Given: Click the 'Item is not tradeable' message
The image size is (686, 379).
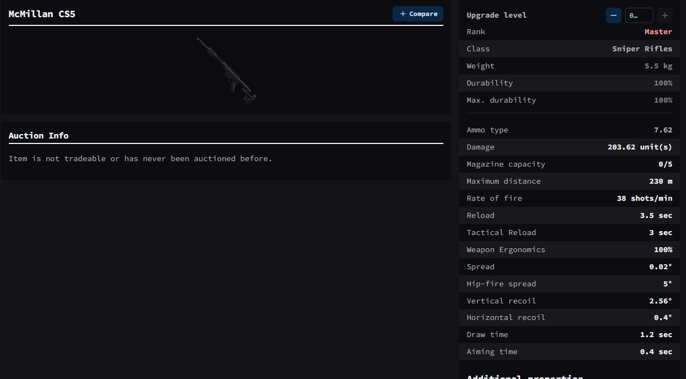Looking at the screenshot, I should point(141,159).
